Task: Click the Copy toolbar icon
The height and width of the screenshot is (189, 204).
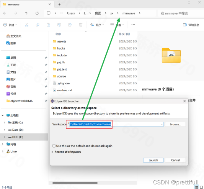Action: (38, 25)
